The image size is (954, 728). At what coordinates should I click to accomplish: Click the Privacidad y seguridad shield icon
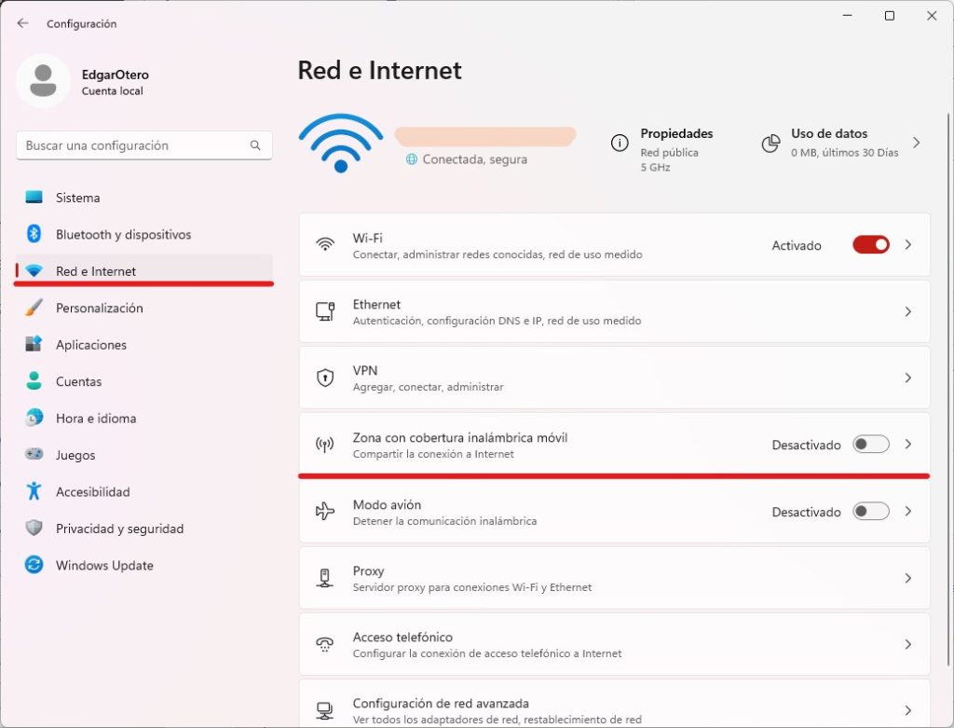pyautogui.click(x=34, y=528)
